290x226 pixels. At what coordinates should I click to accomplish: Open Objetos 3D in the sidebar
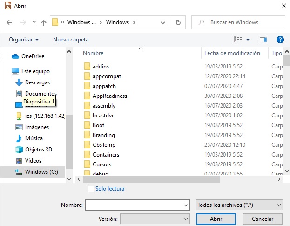[34, 150]
